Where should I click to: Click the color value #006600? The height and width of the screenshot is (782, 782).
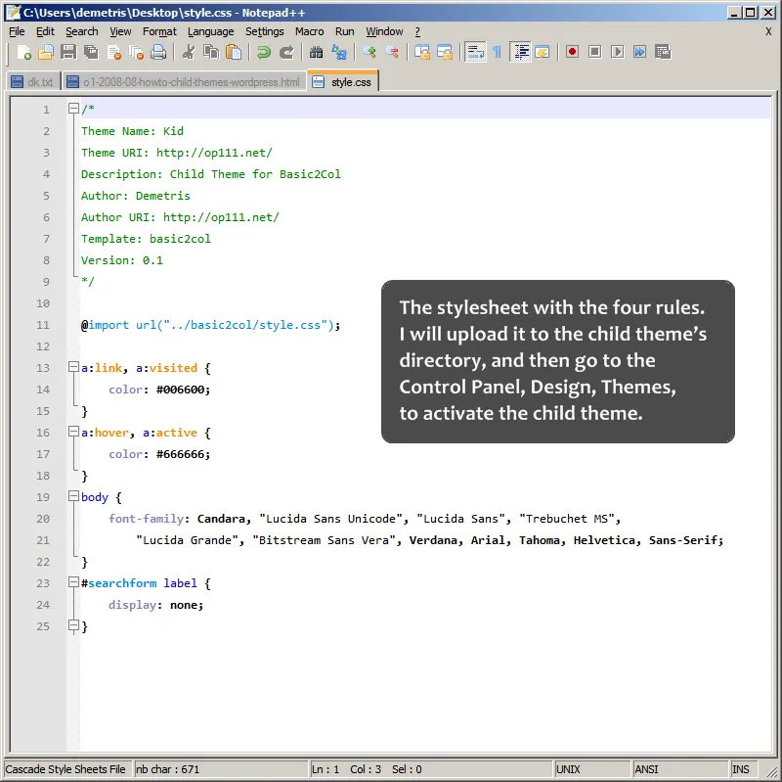pyautogui.click(x=183, y=390)
